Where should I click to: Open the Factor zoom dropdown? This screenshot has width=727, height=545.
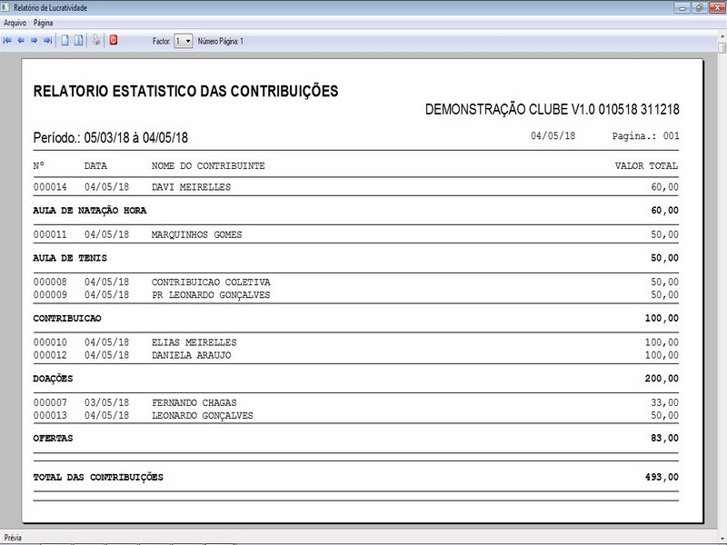[184, 41]
